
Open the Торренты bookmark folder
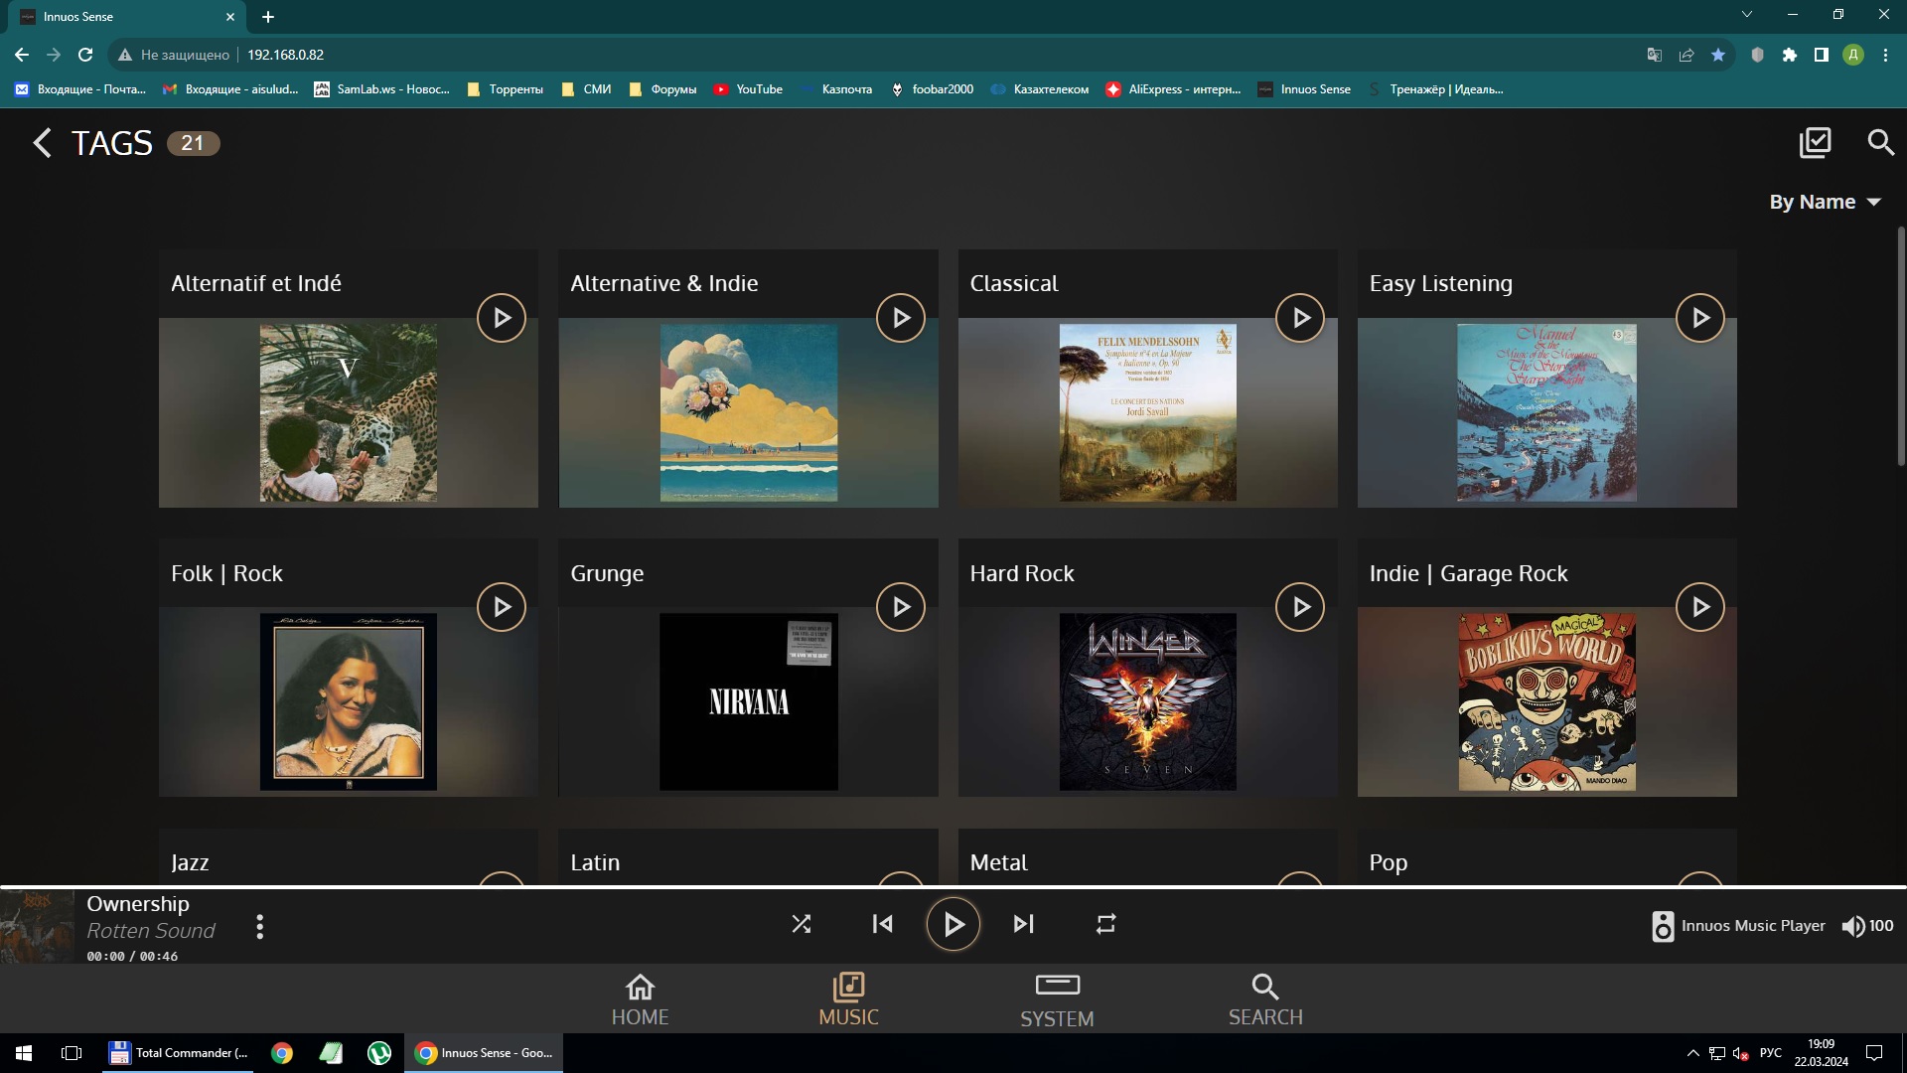pyautogui.click(x=505, y=89)
